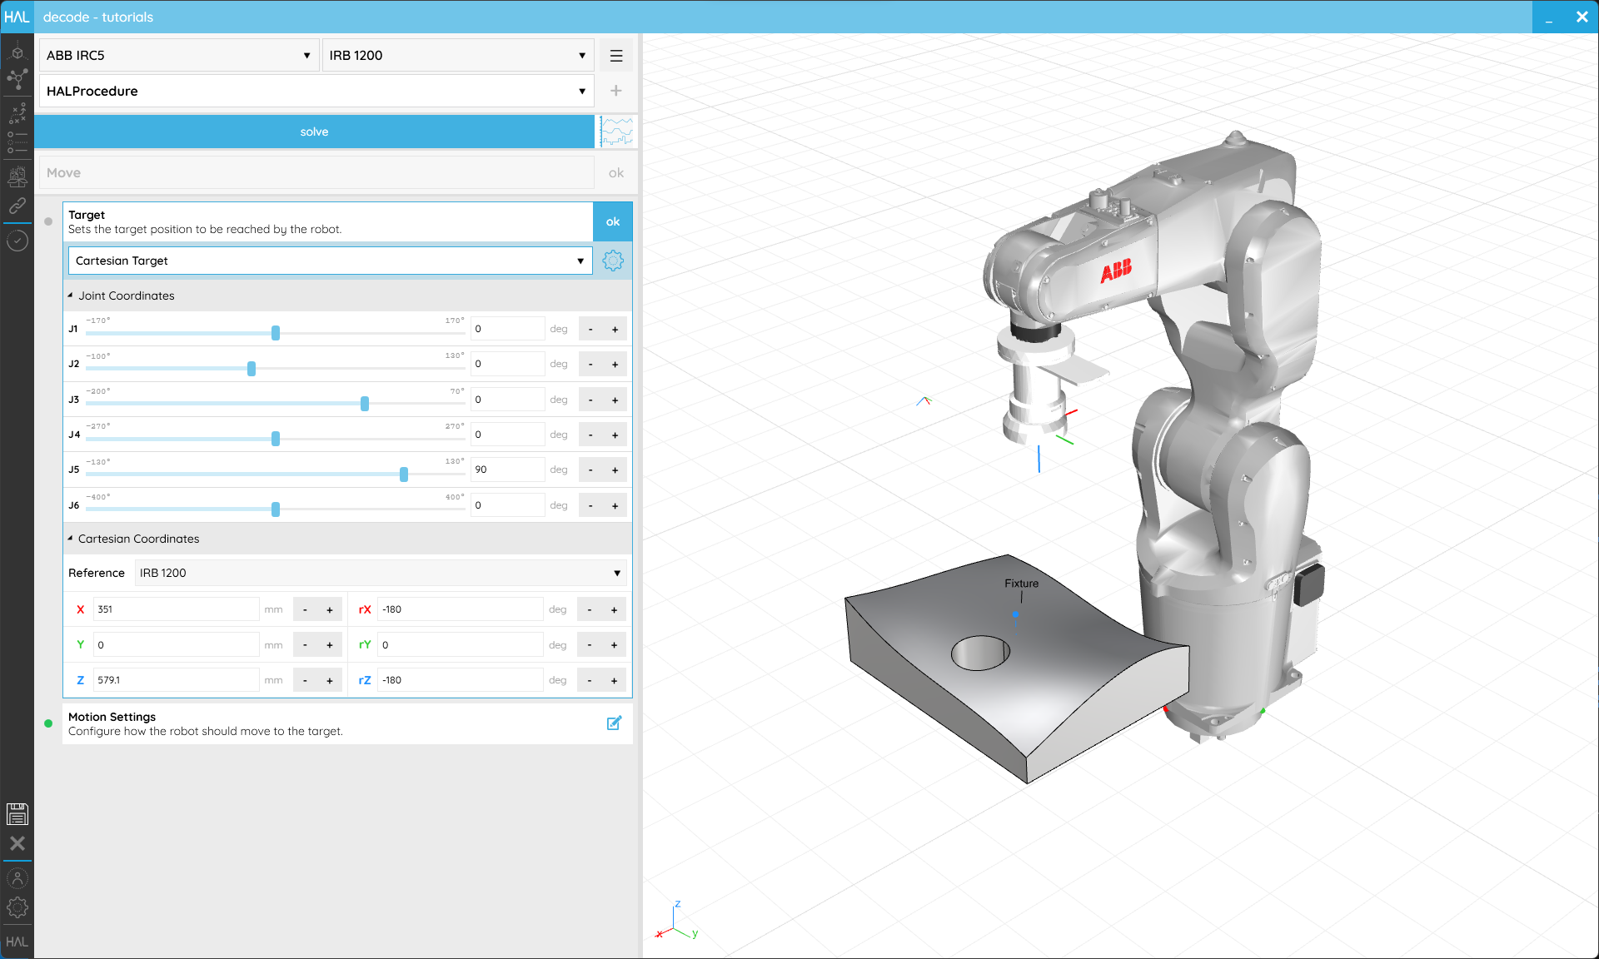Screen dimensions: 1599x959
Task: Click the J6 joint slider handle
Action: pos(276,509)
